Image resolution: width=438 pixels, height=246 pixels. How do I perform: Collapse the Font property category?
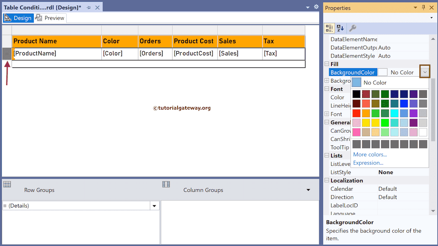click(x=326, y=89)
